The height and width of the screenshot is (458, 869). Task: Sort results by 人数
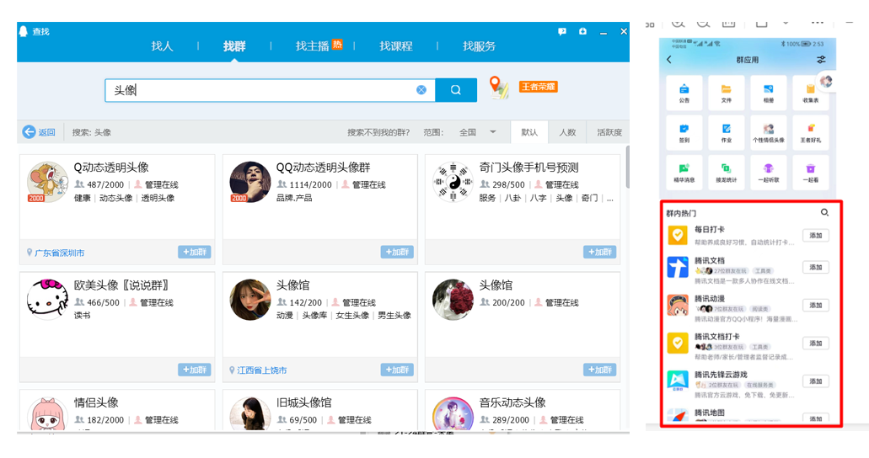(x=567, y=132)
